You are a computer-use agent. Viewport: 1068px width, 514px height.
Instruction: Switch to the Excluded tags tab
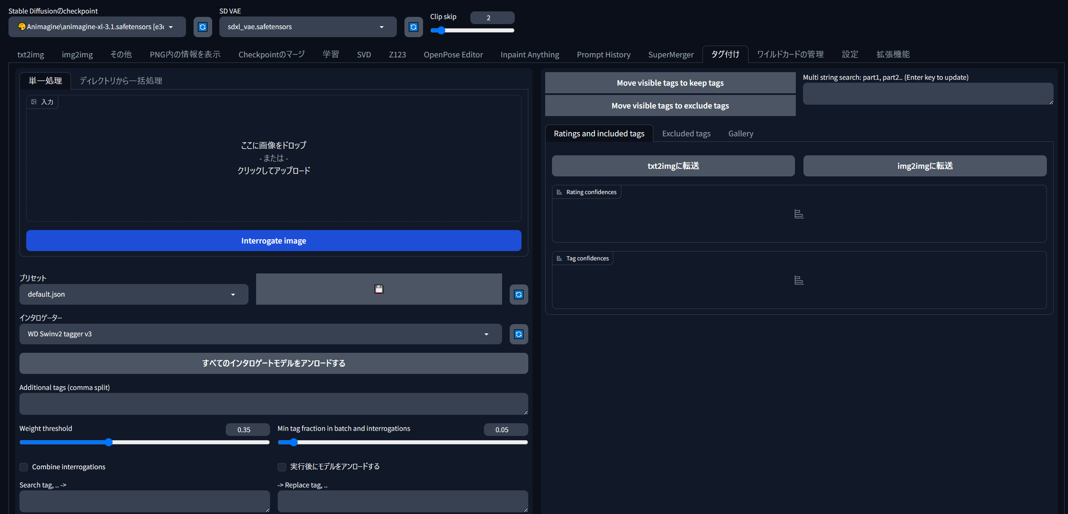(x=686, y=133)
